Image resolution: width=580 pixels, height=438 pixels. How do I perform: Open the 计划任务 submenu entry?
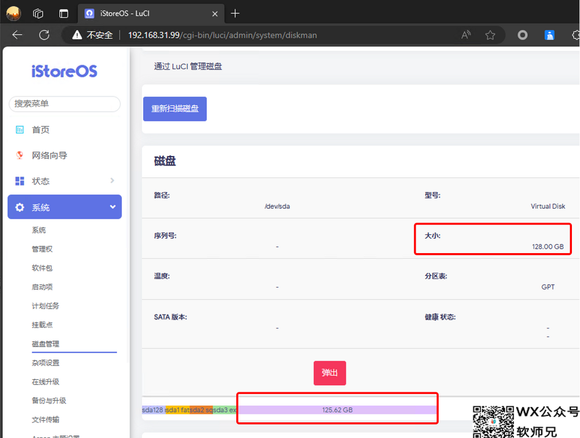[46, 306]
